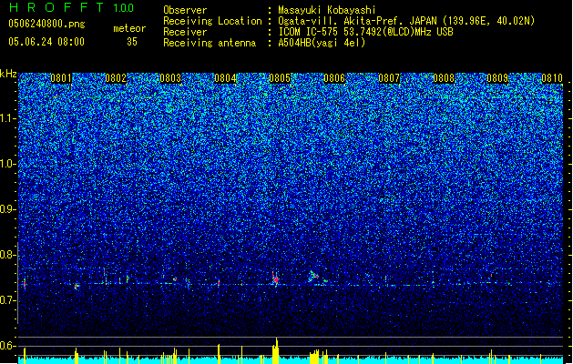
Task: Click the 0810 time marker
Action: point(552,78)
